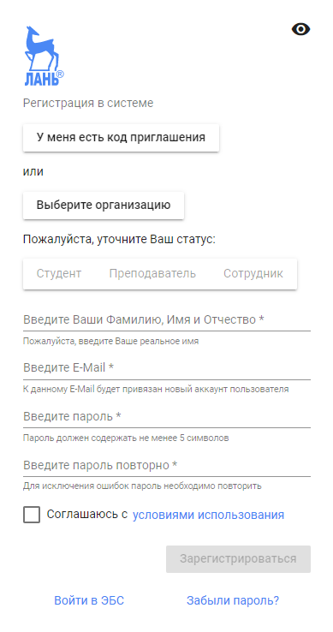Focus the 'Введите пароль' field

pyautogui.click(x=166, y=416)
